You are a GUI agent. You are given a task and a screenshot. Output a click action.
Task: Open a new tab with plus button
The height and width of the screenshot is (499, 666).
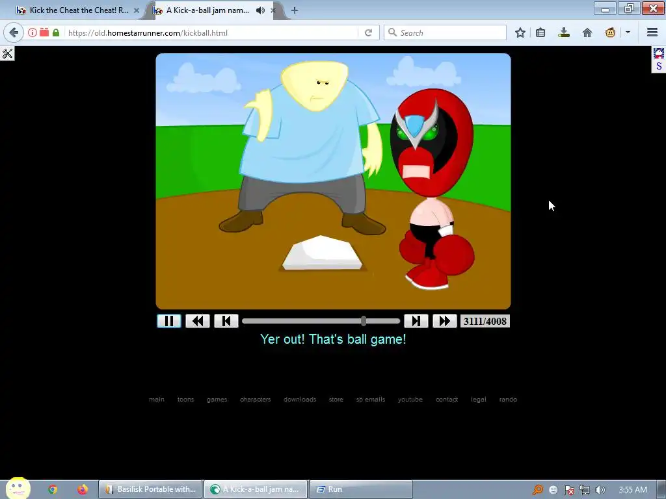[x=295, y=10]
